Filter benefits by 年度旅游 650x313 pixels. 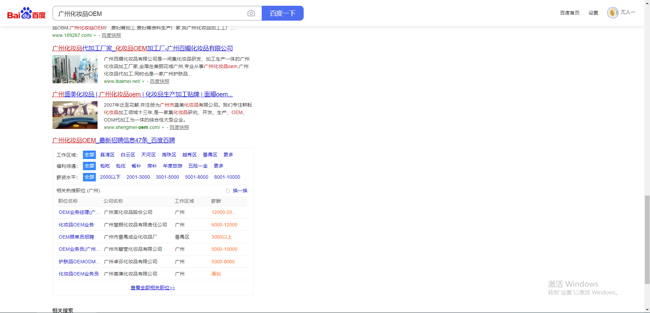tap(173, 166)
